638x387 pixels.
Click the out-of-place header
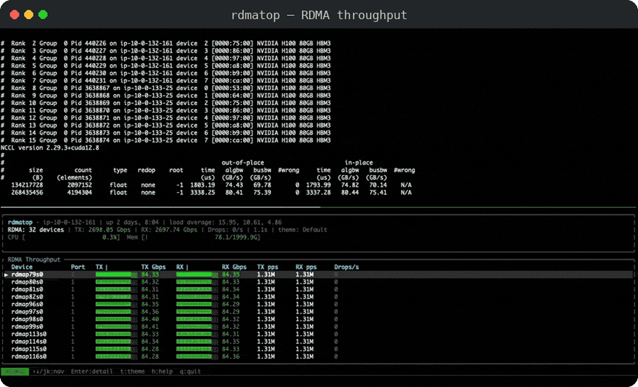point(243,162)
